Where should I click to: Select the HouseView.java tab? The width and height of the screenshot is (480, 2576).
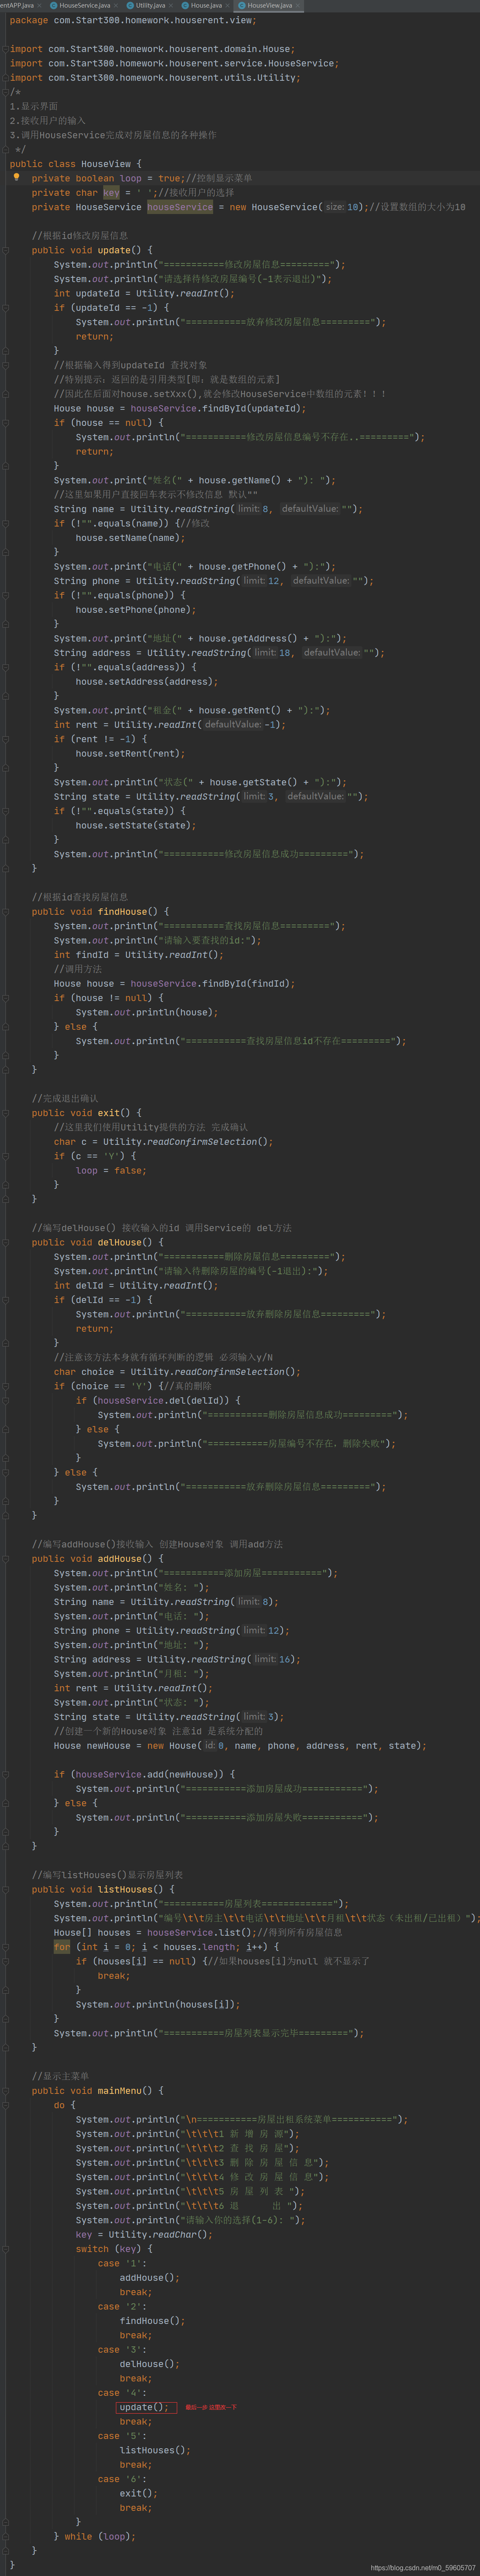click(x=269, y=5)
